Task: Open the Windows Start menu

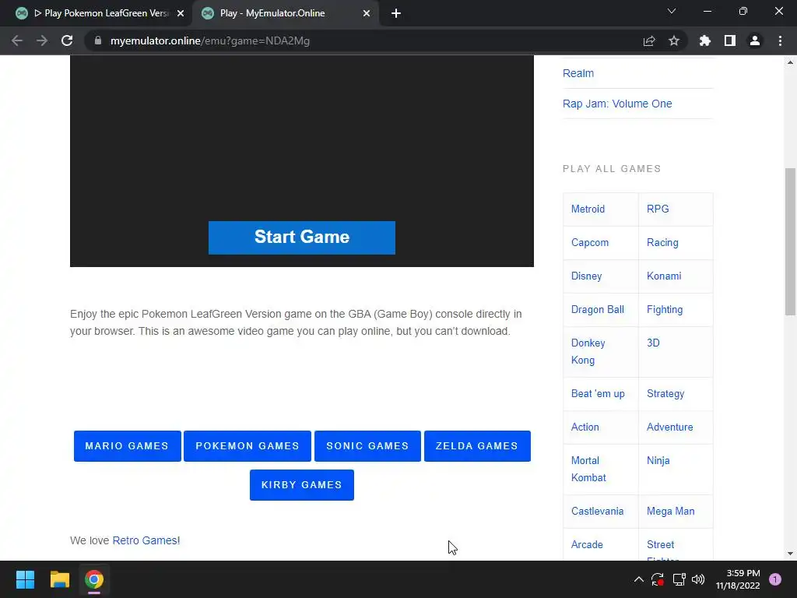Action: tap(25, 579)
